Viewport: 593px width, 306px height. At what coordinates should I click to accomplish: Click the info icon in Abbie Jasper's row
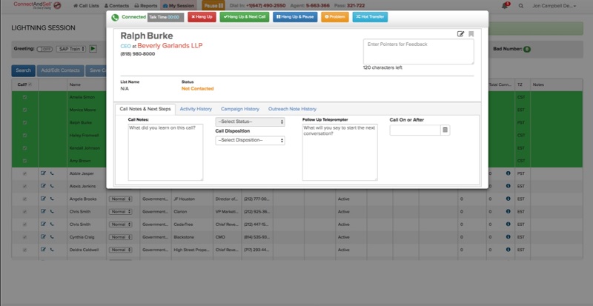point(508,173)
